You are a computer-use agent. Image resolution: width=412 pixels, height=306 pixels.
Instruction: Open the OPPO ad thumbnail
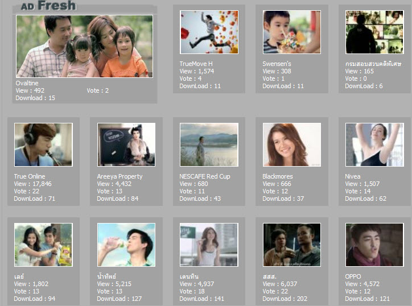pyautogui.click(x=374, y=245)
